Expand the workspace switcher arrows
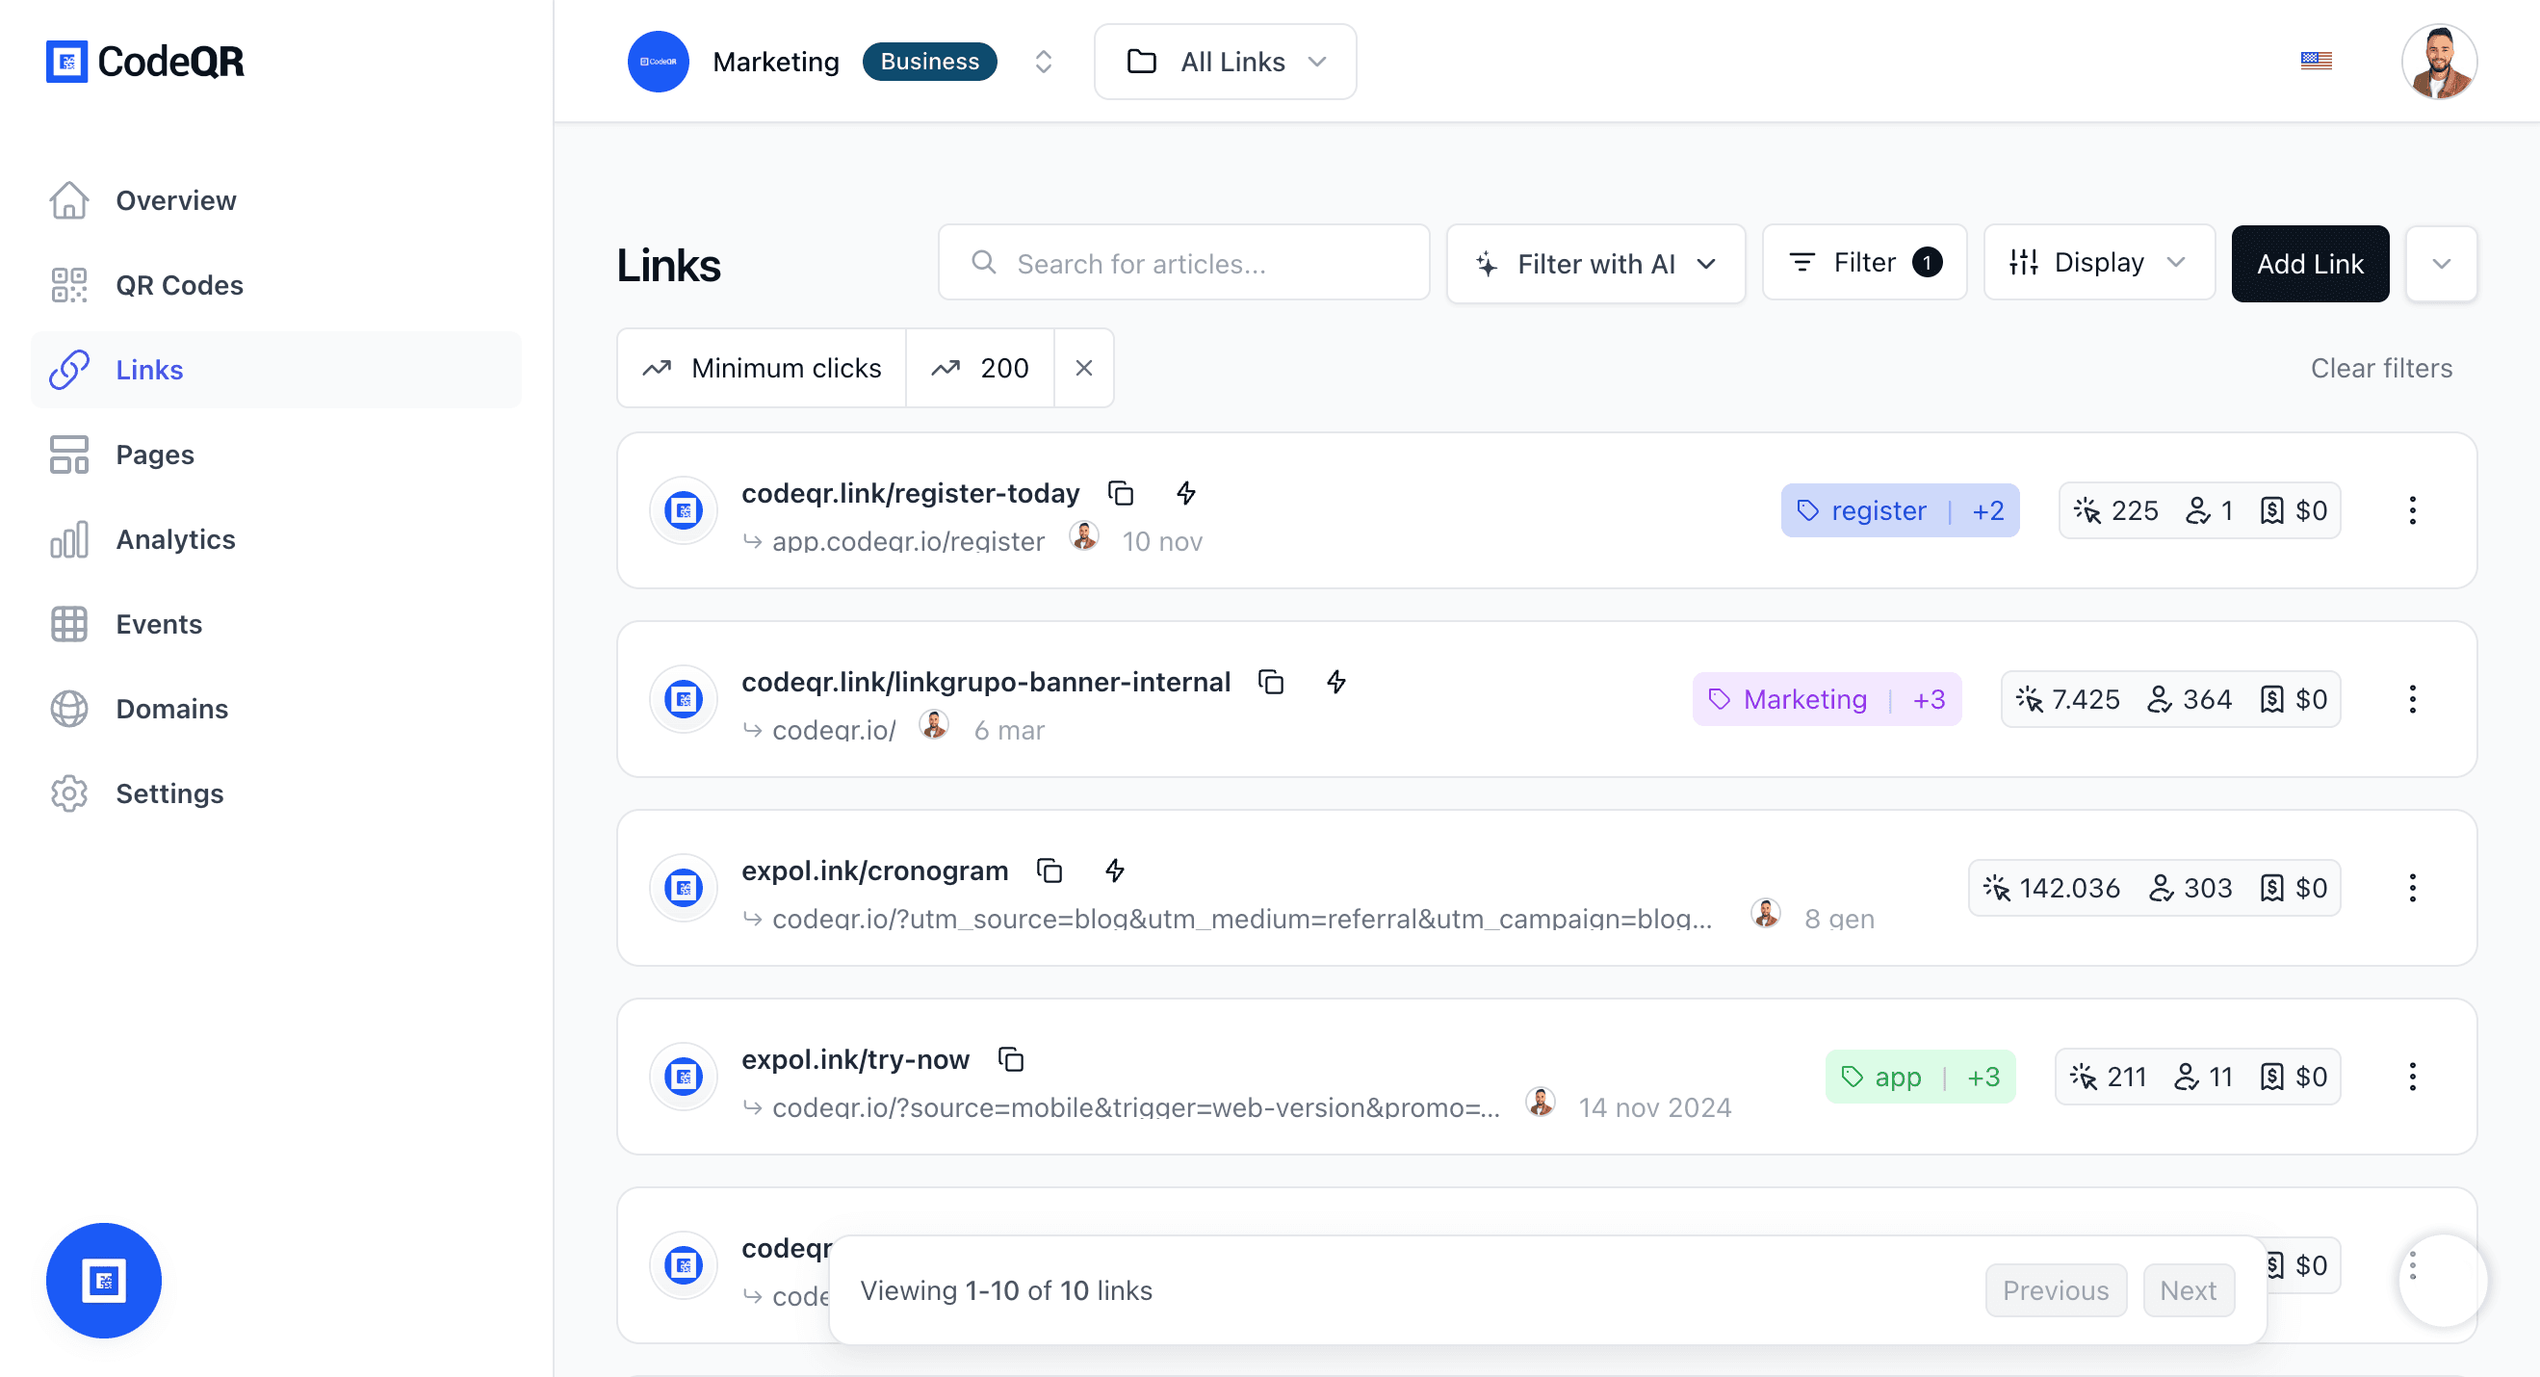The width and height of the screenshot is (2540, 1377). 1043,62
